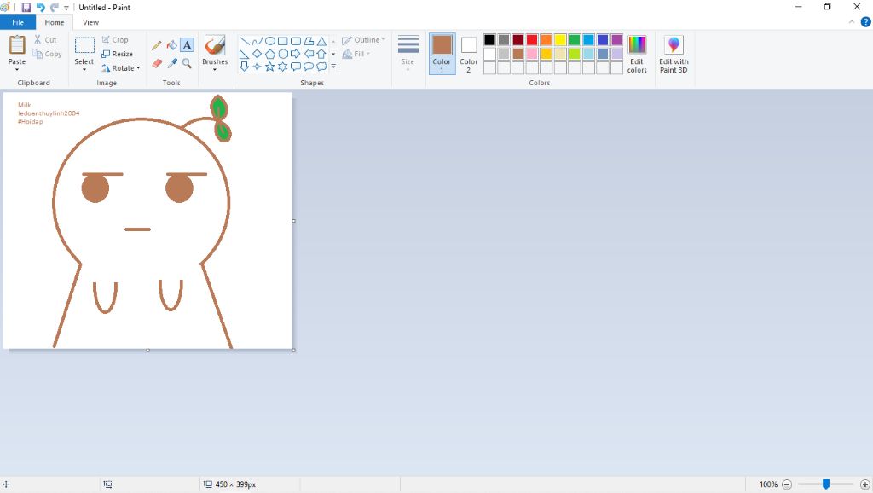Click the Resize button
Image resolution: width=873 pixels, height=493 pixels.
point(117,54)
